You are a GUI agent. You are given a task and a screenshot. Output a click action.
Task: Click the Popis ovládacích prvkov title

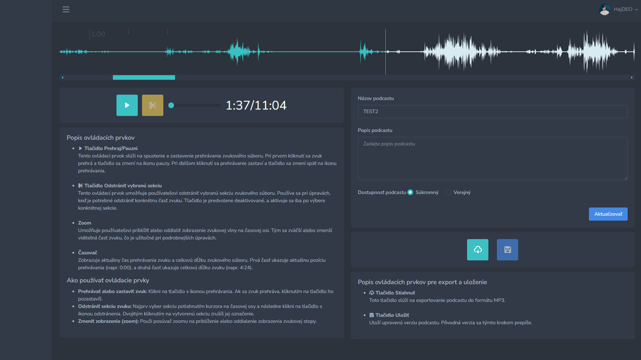pyautogui.click(x=101, y=137)
